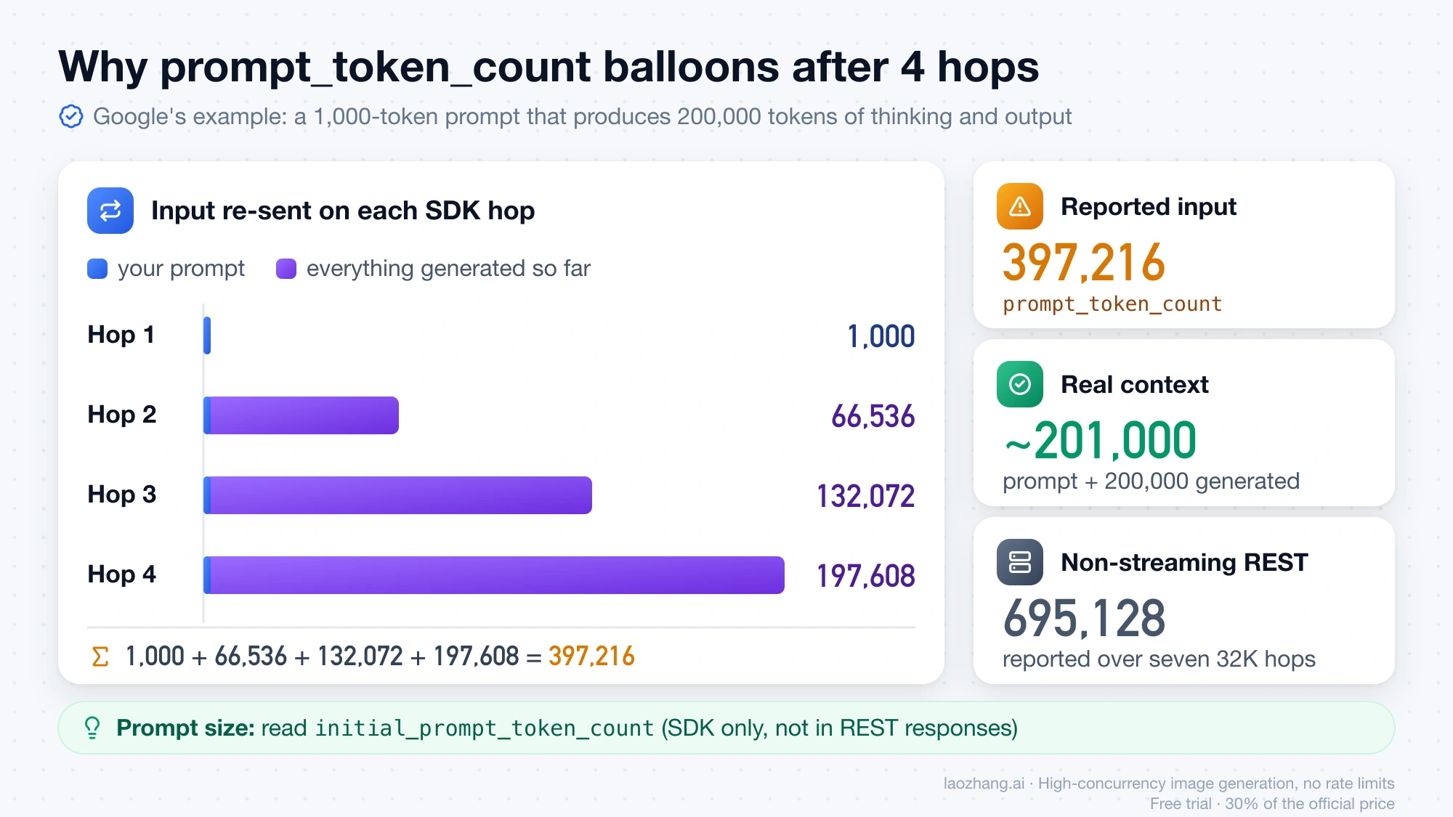Click 'prompt + 200,000 generated' caption

1151,481
